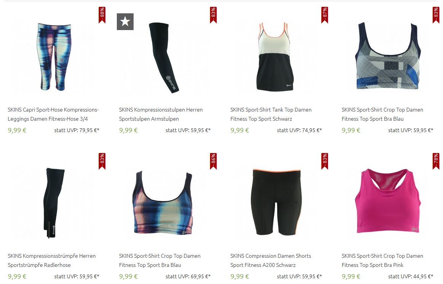Click the -83% ribbon on the black arm sleeve

(213, 15)
